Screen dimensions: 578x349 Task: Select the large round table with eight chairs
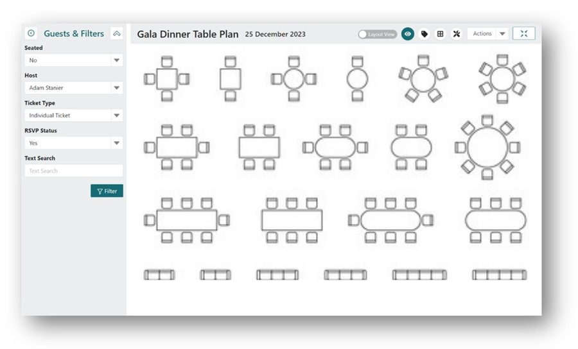pos(487,148)
